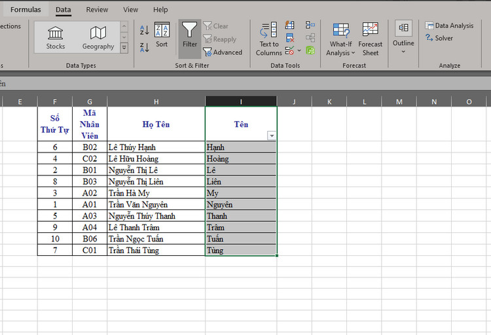Launch the Solver add-in
Screen dimensions: 491x335
point(439,38)
